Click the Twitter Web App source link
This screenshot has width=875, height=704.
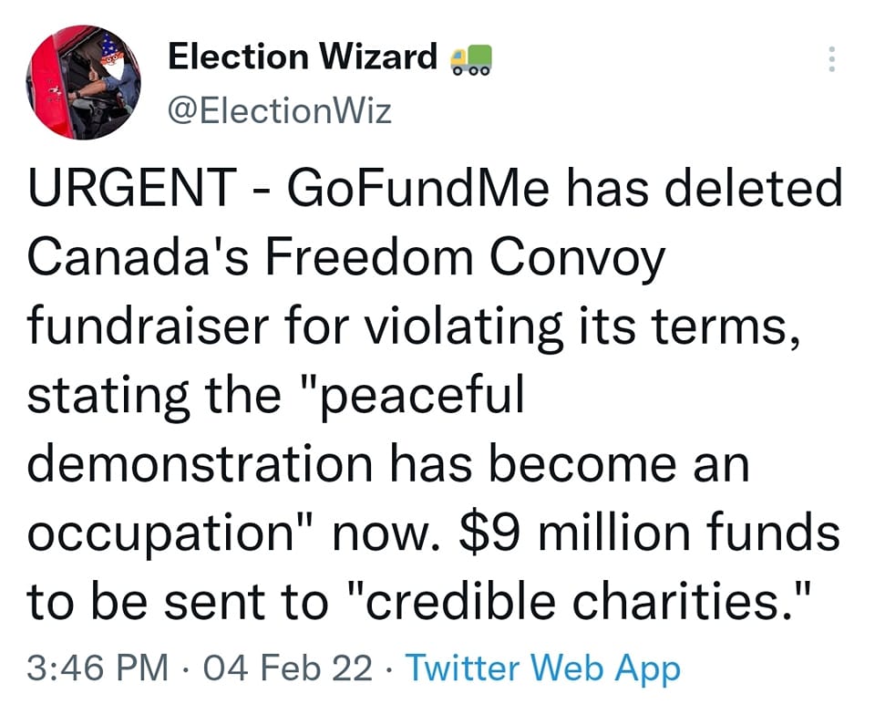[x=542, y=669]
